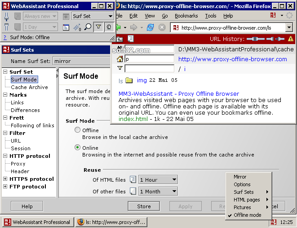Click the magnifying glass search icon
The width and height of the screenshot is (297, 228).
[88, 27]
